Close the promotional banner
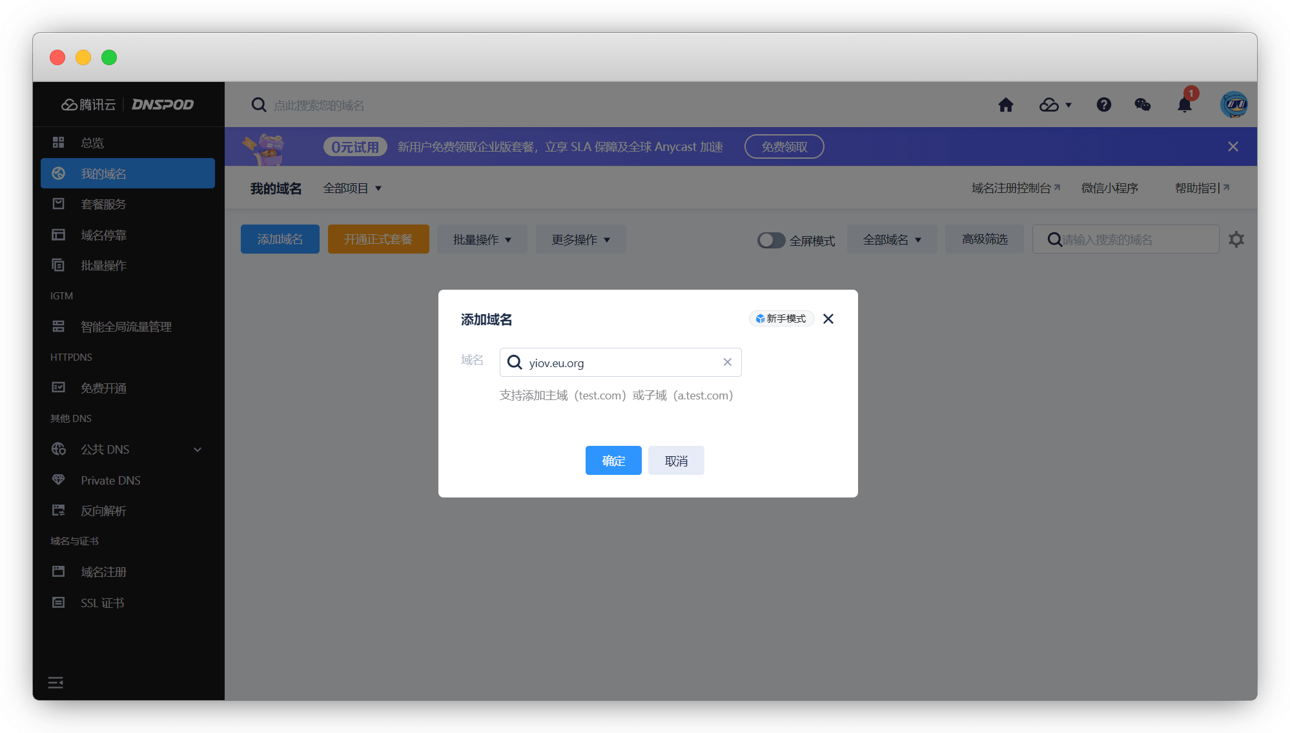This screenshot has width=1290, height=733. click(x=1233, y=147)
